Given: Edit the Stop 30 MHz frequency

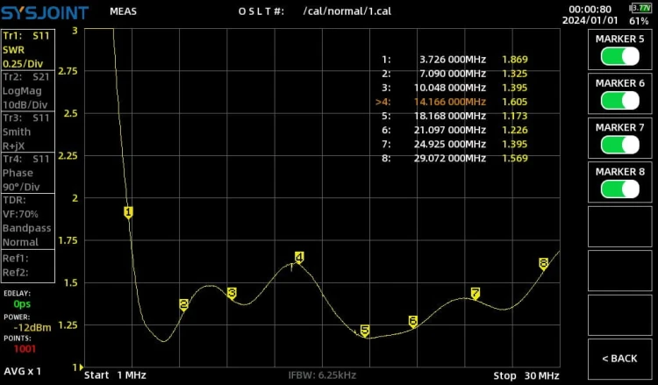Looking at the screenshot, I should pos(526,375).
